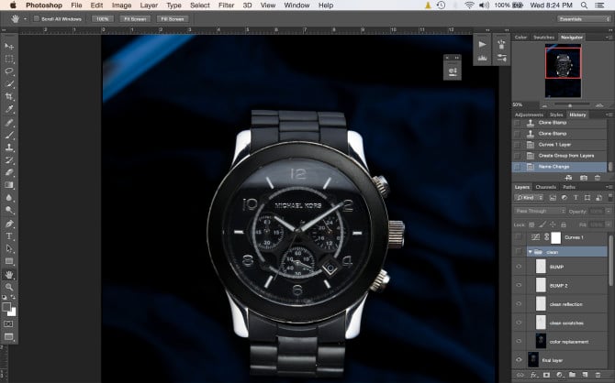Select the Crop tool
Image resolution: width=615 pixels, height=383 pixels.
[x=9, y=96]
